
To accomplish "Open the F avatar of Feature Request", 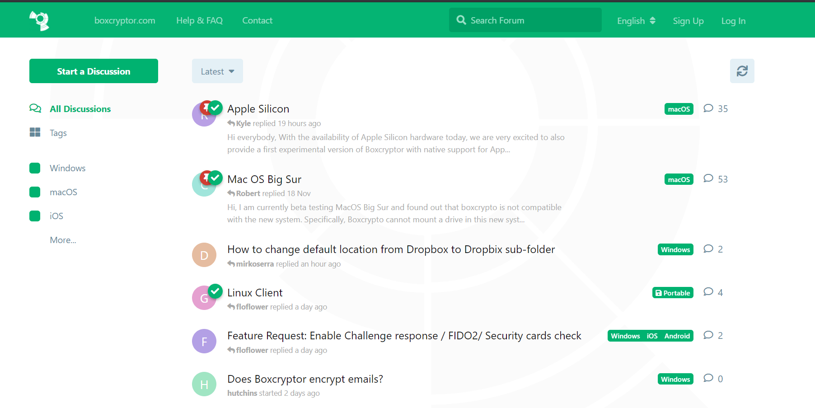I will click(x=204, y=341).
